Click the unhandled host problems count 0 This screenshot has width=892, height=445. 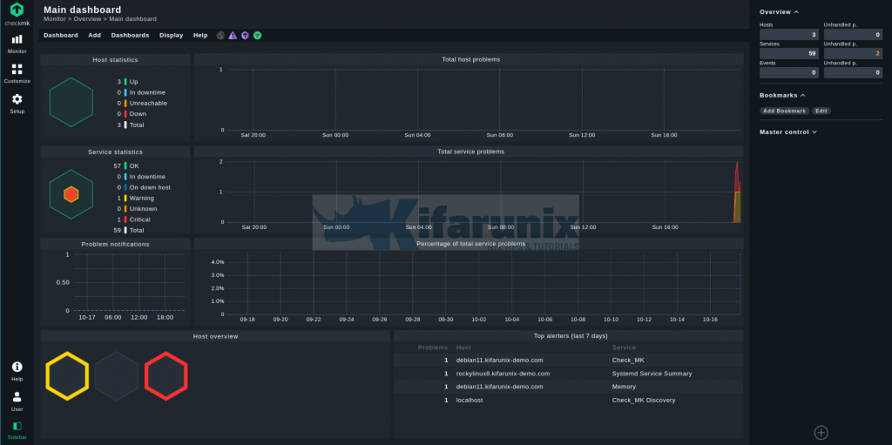(854, 35)
